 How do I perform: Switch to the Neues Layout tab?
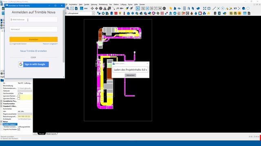(x=51, y=134)
